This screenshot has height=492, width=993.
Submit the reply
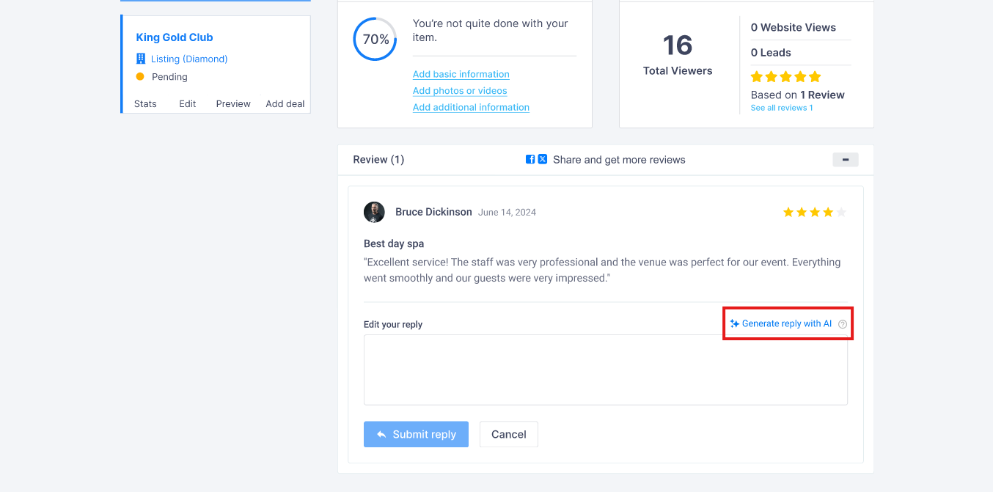click(x=416, y=434)
